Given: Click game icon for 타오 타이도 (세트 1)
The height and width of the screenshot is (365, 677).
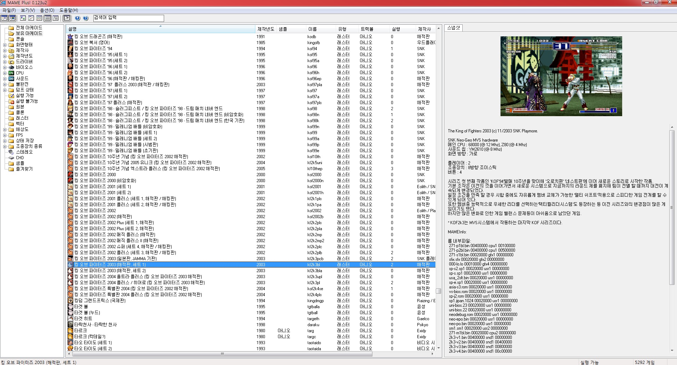Looking at the screenshot, I should pos(70,343).
